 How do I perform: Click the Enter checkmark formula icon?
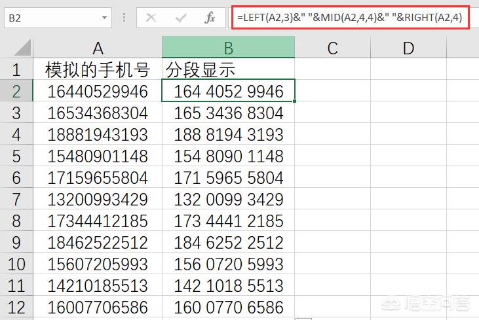(x=181, y=18)
